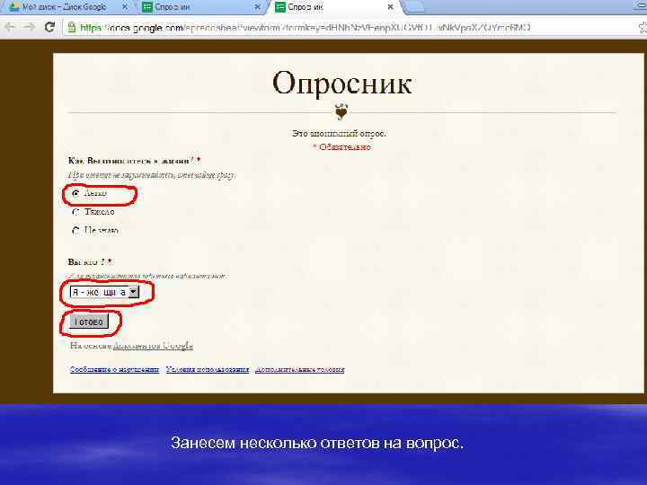Select the Тяжело radio option

pyautogui.click(x=75, y=212)
